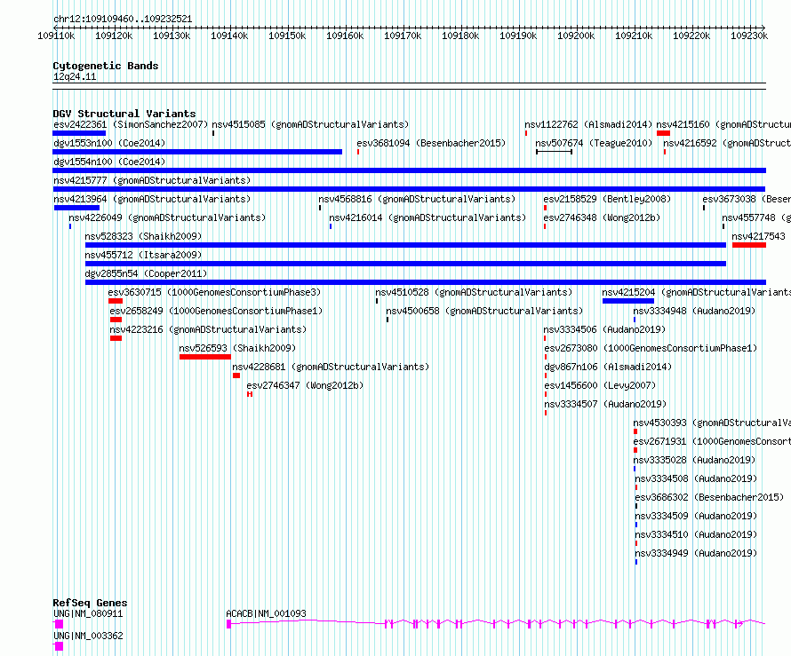Click nsv3334949 (Audano2019) label
Screen dimensions: 791x656
tap(696, 553)
